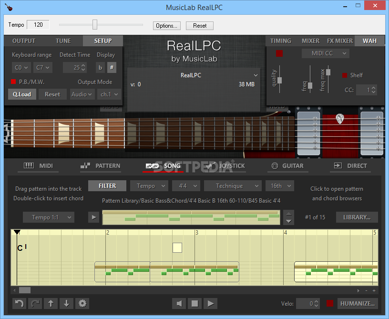Click the freq max slider handle
Viewport: 389px width, 319px height.
coord(328,72)
